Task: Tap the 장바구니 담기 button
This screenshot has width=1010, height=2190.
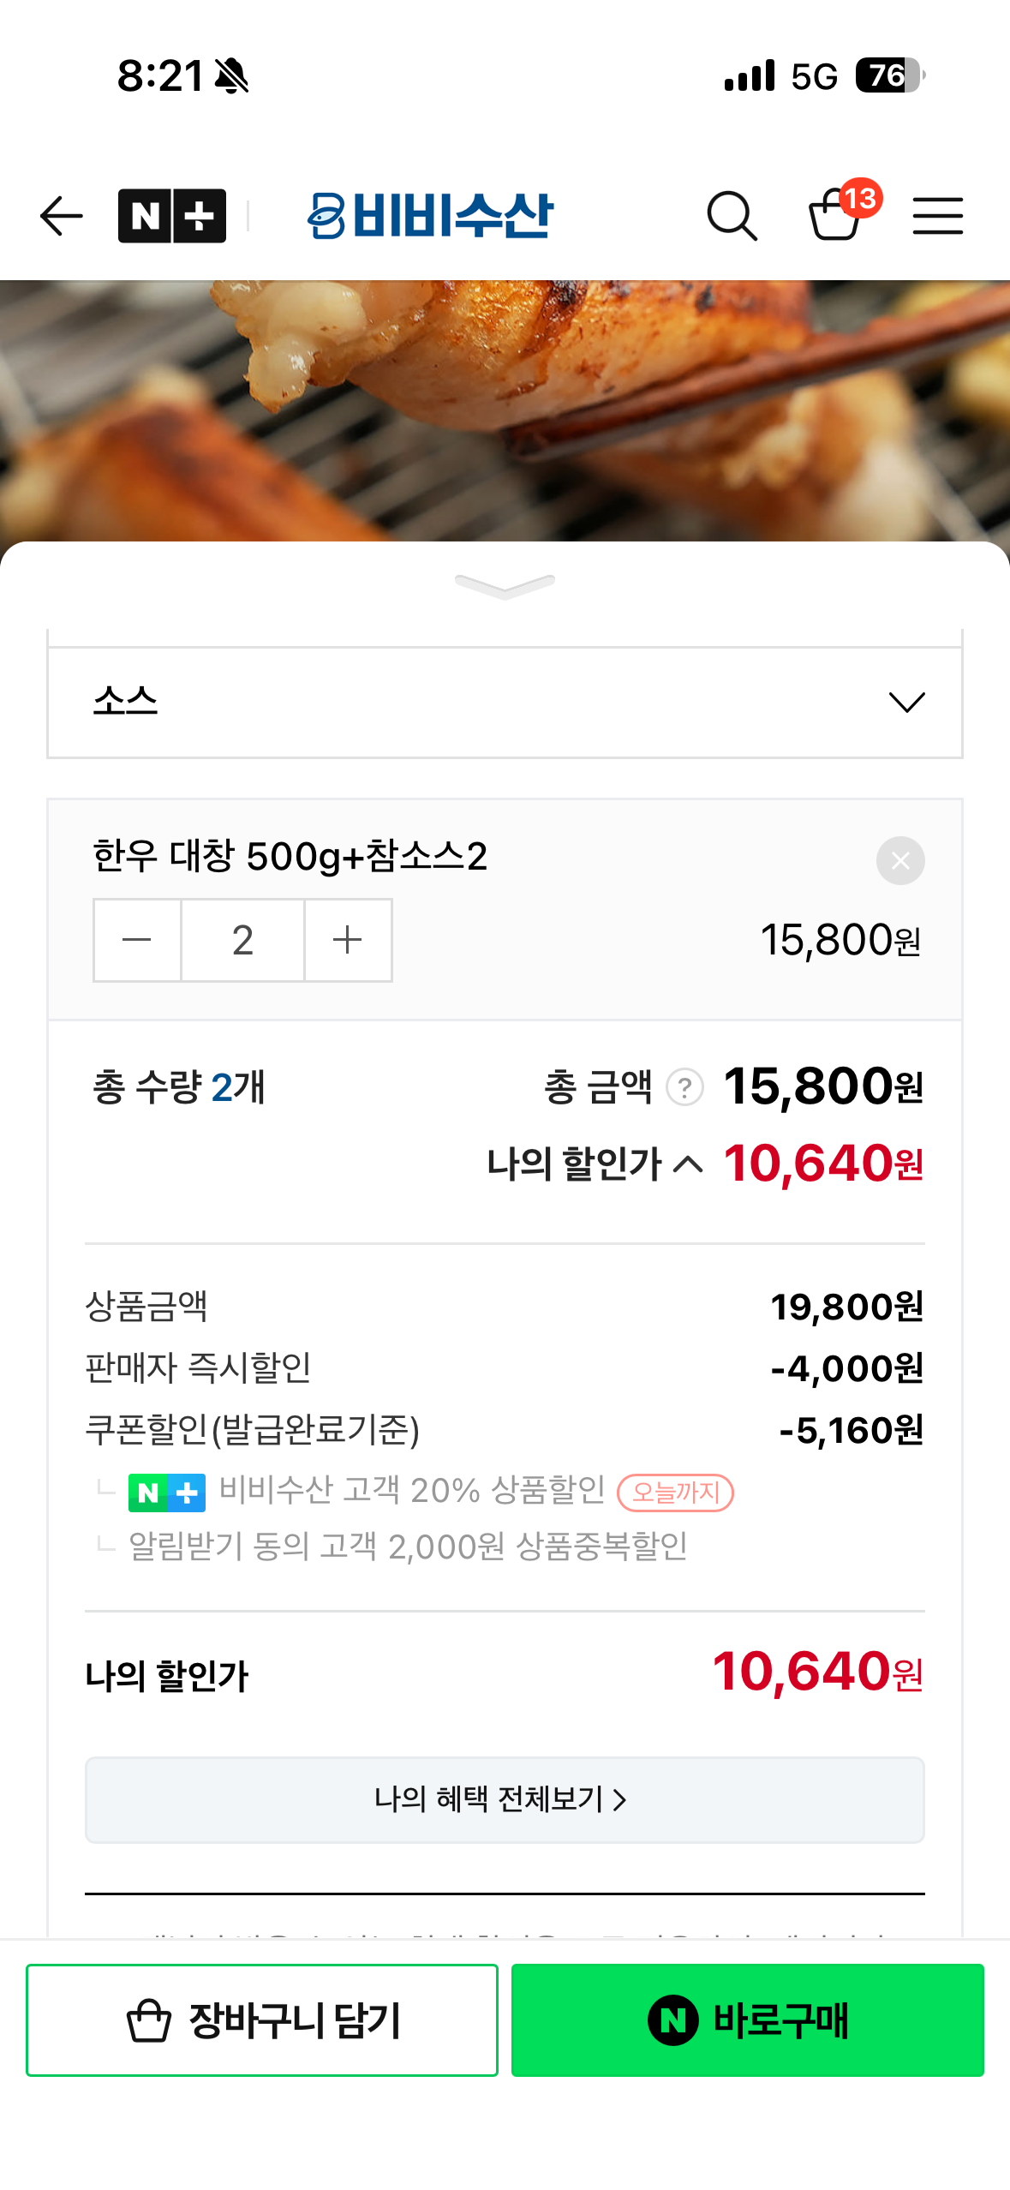Action: coord(262,2019)
